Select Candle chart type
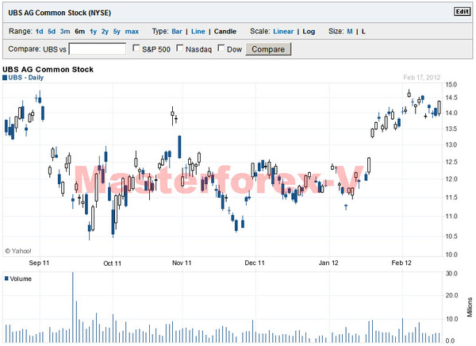The width and height of the screenshot is (476, 346). 225,31
